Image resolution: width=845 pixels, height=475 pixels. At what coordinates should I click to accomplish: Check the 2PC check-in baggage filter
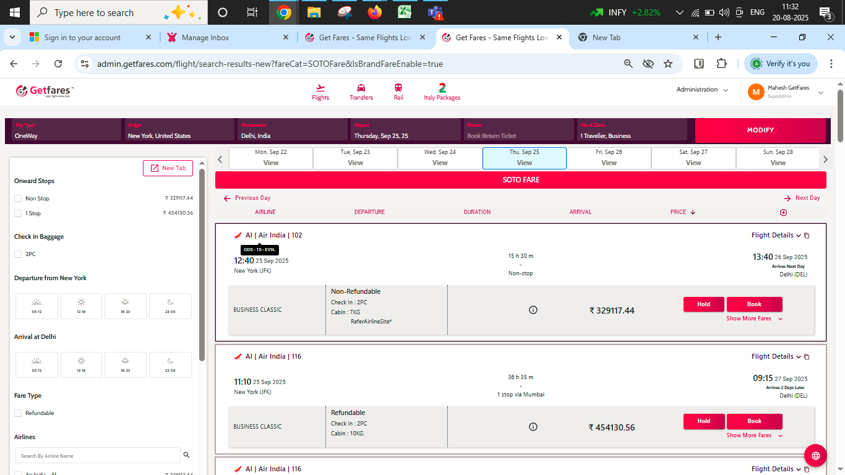pyautogui.click(x=18, y=254)
